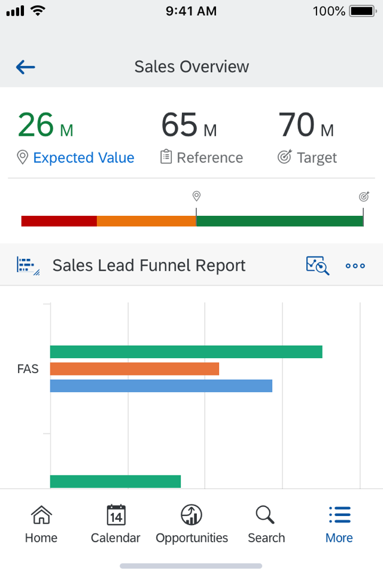Viewport: 383px width, 574px height.
Task: Tap the Reference clipboard icon
Action: pos(166,157)
